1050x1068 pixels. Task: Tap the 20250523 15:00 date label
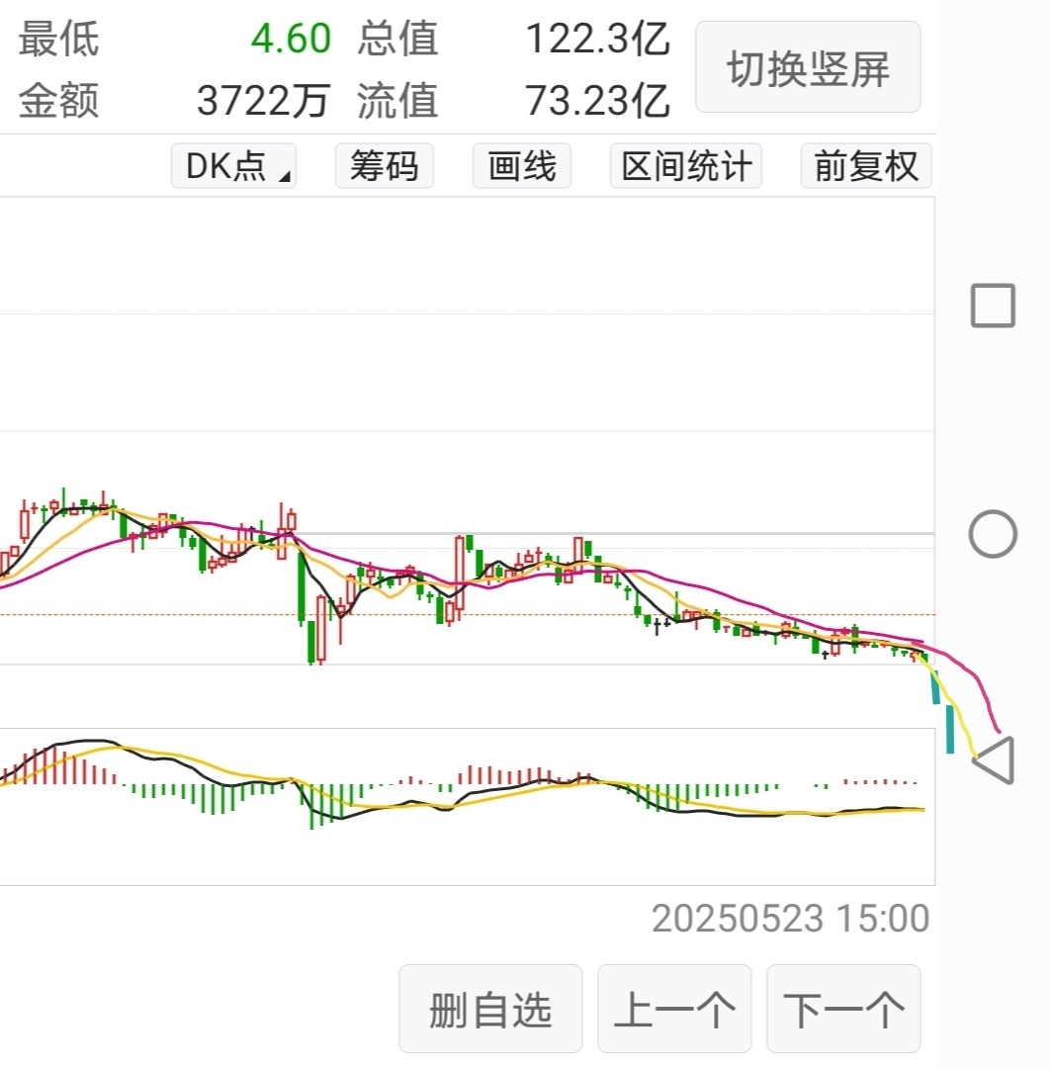[x=791, y=918]
